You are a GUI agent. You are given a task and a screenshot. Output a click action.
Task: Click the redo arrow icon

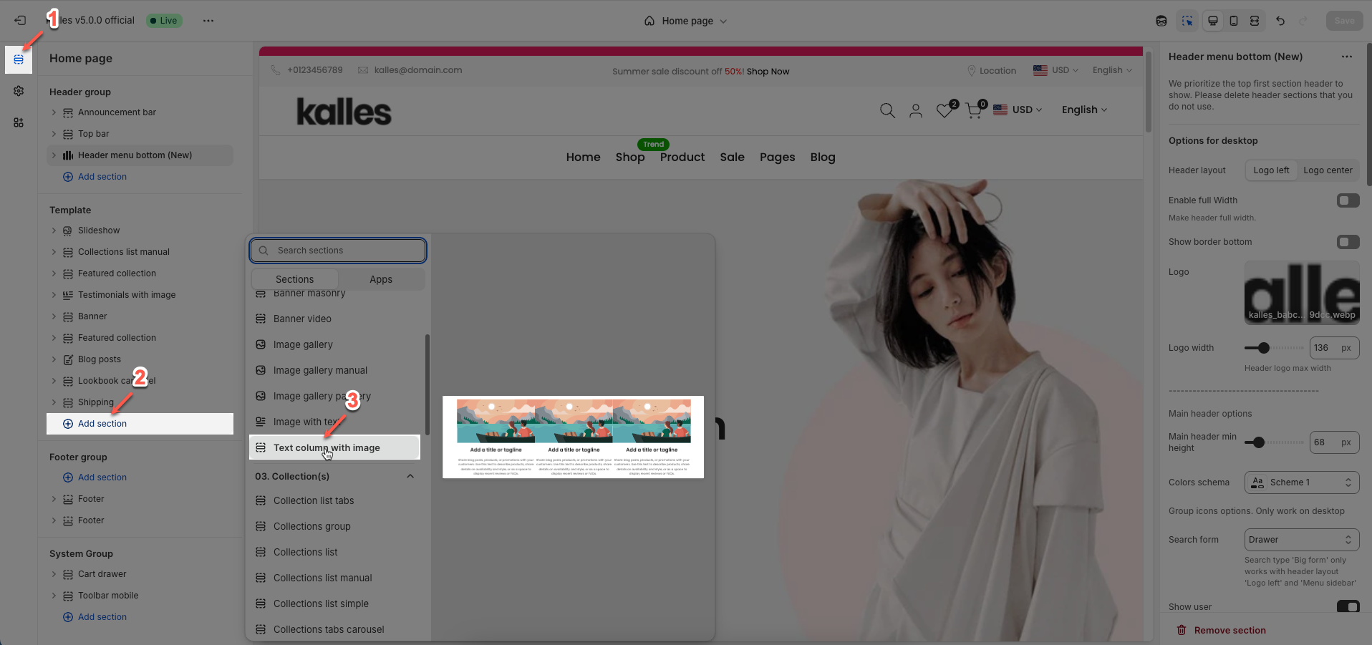point(1303,21)
